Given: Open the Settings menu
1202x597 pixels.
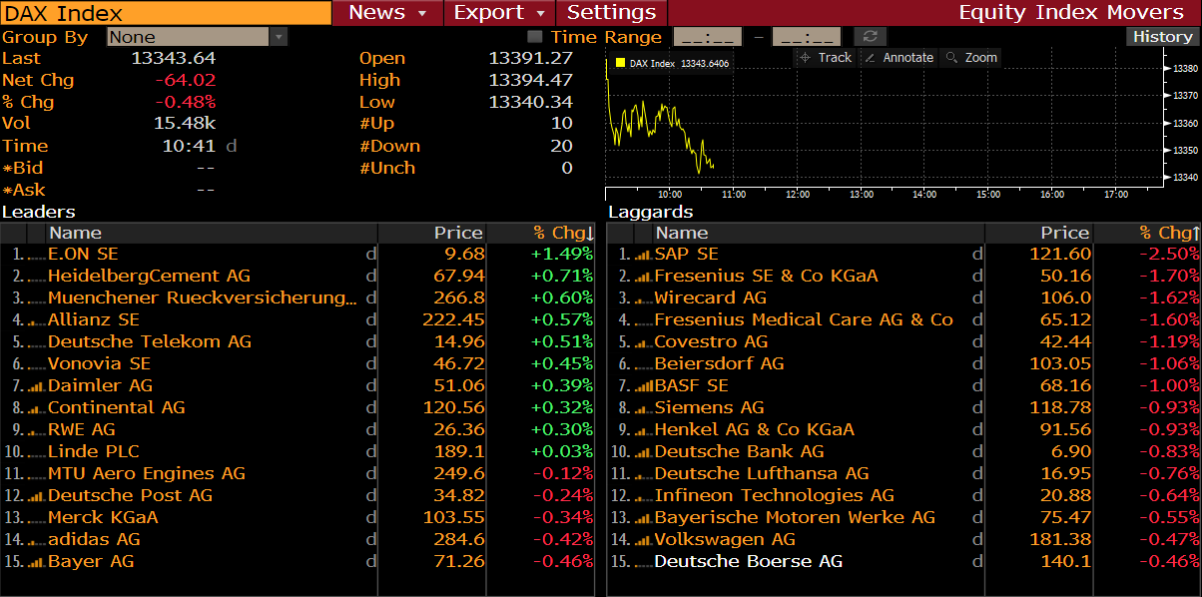Looking at the screenshot, I should [x=612, y=13].
